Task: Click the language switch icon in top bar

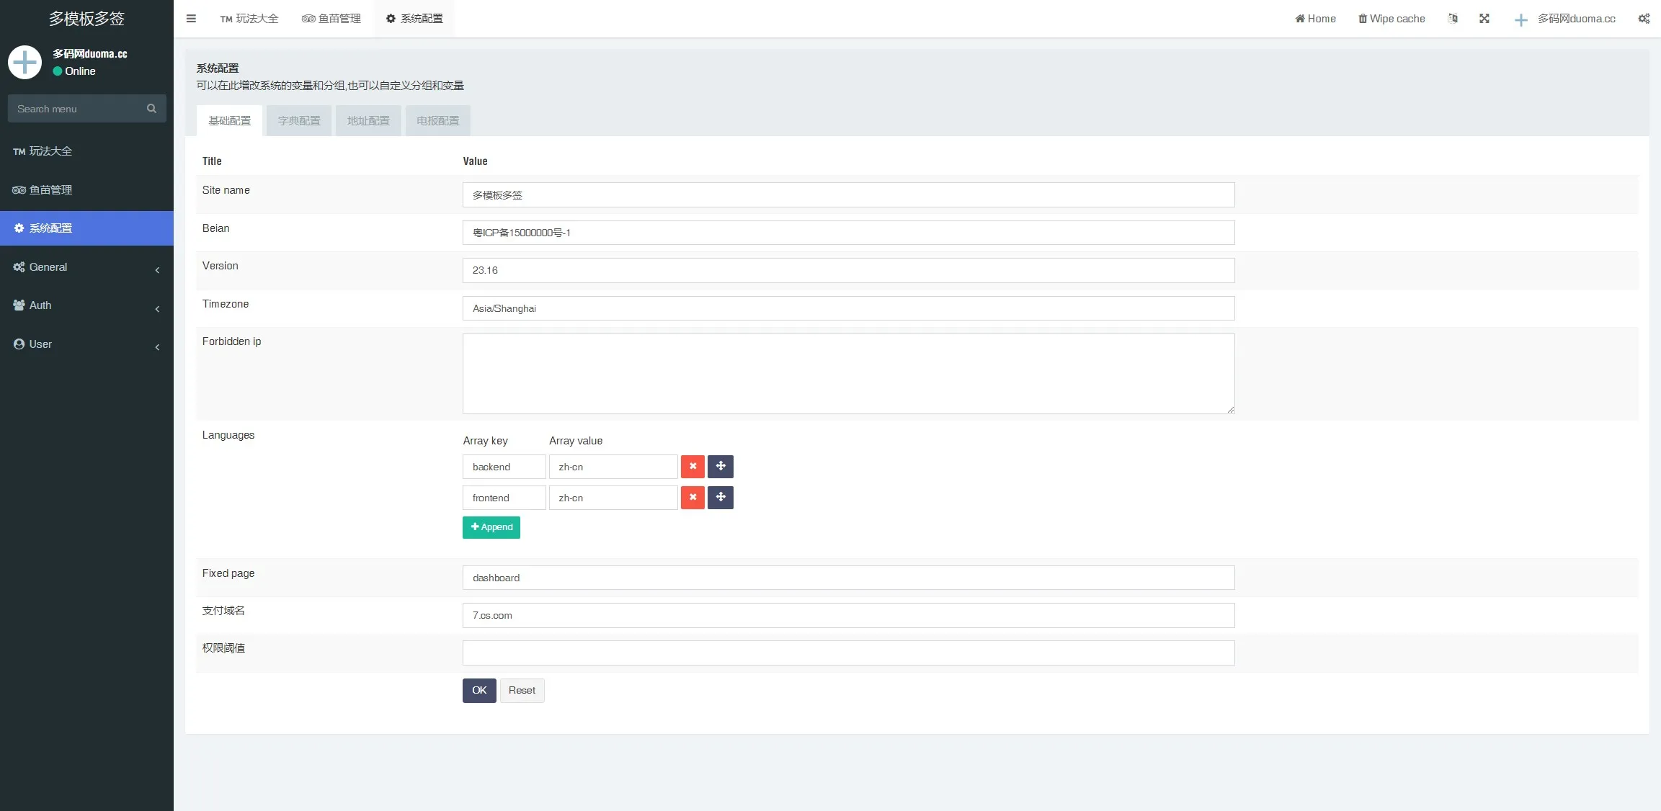Action: coord(1453,19)
